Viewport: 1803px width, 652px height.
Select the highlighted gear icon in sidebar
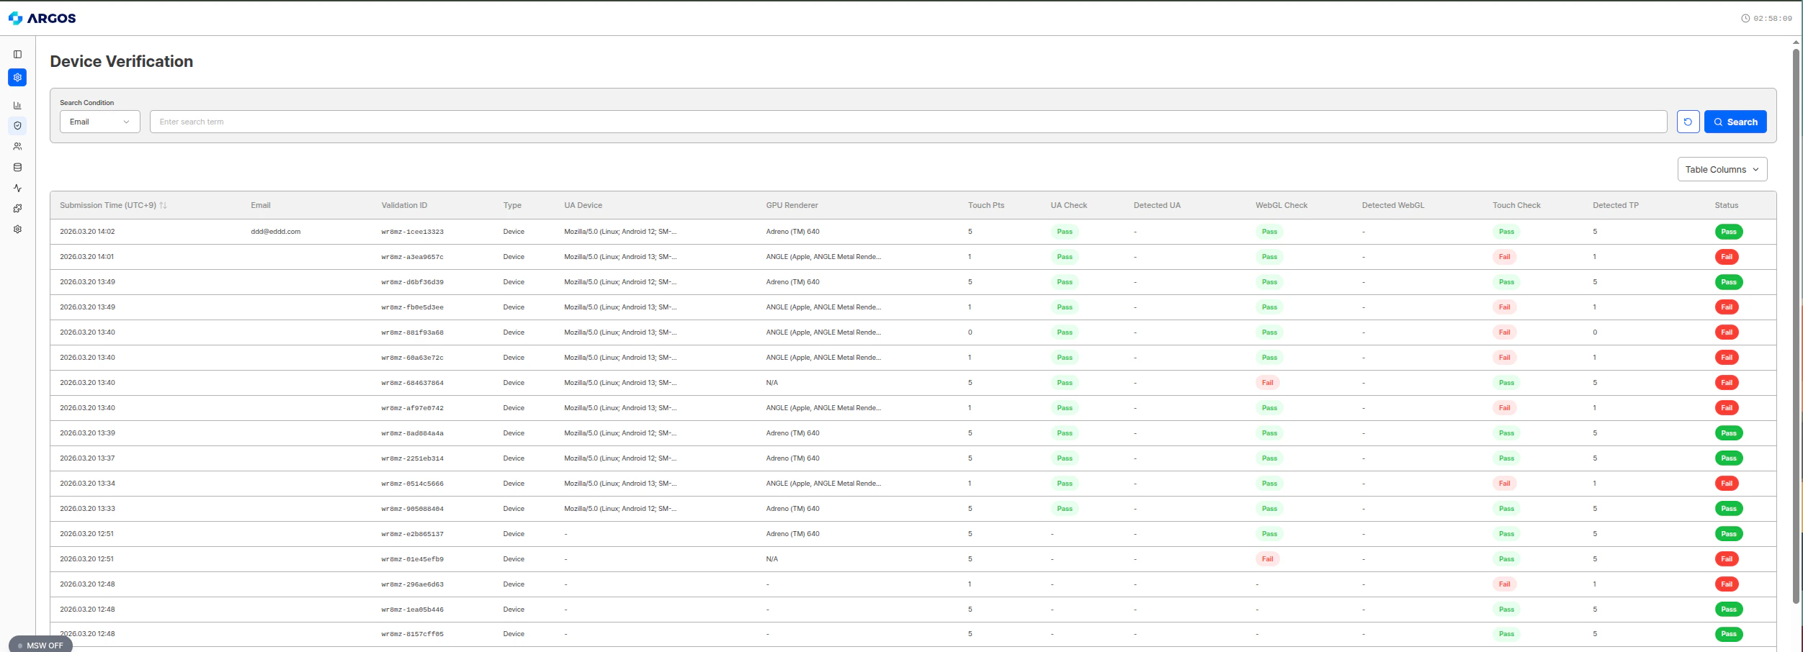point(17,78)
